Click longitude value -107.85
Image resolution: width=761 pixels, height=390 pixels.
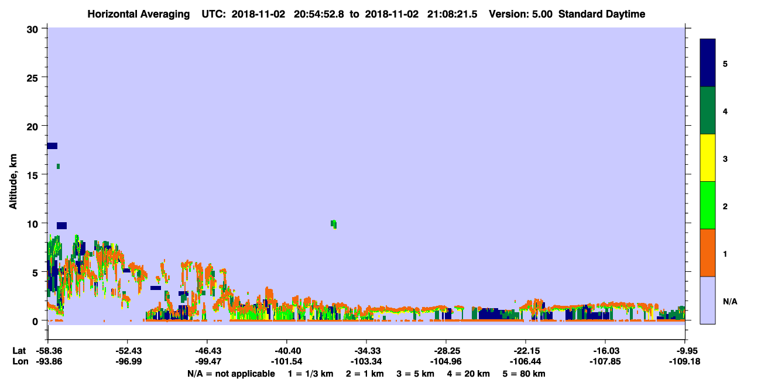(x=605, y=361)
